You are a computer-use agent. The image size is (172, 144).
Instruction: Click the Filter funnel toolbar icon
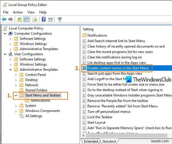pos(59,19)
